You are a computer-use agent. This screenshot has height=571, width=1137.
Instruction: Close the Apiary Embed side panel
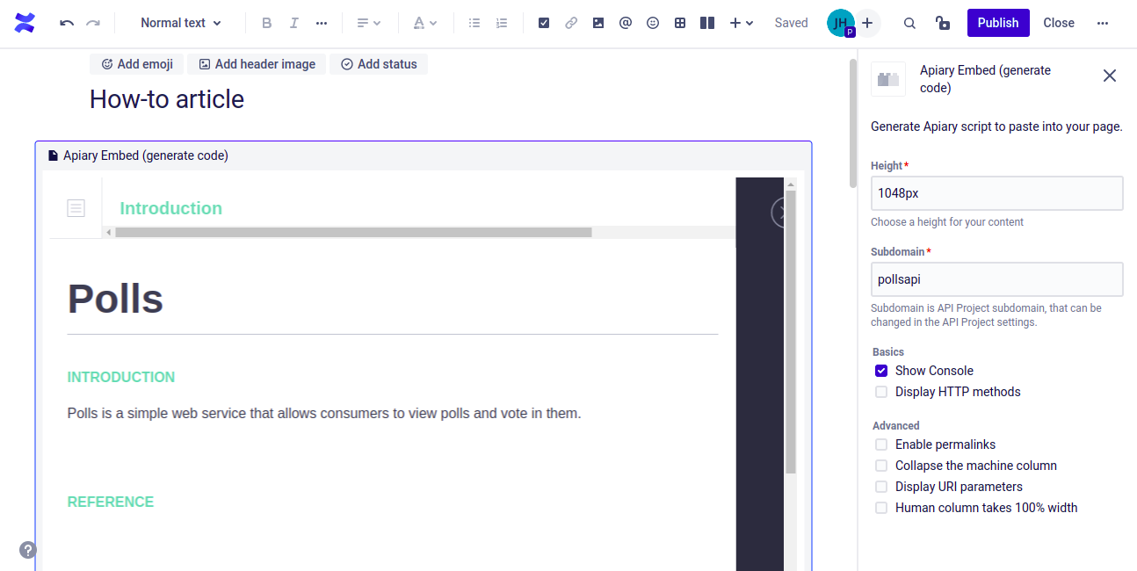pos(1110,76)
